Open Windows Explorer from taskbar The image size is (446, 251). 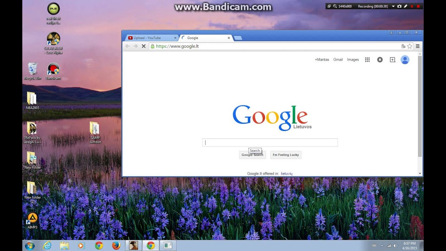pos(64,245)
